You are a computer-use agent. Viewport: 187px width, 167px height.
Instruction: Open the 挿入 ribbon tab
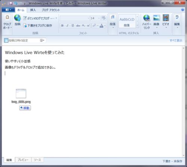click(33, 10)
